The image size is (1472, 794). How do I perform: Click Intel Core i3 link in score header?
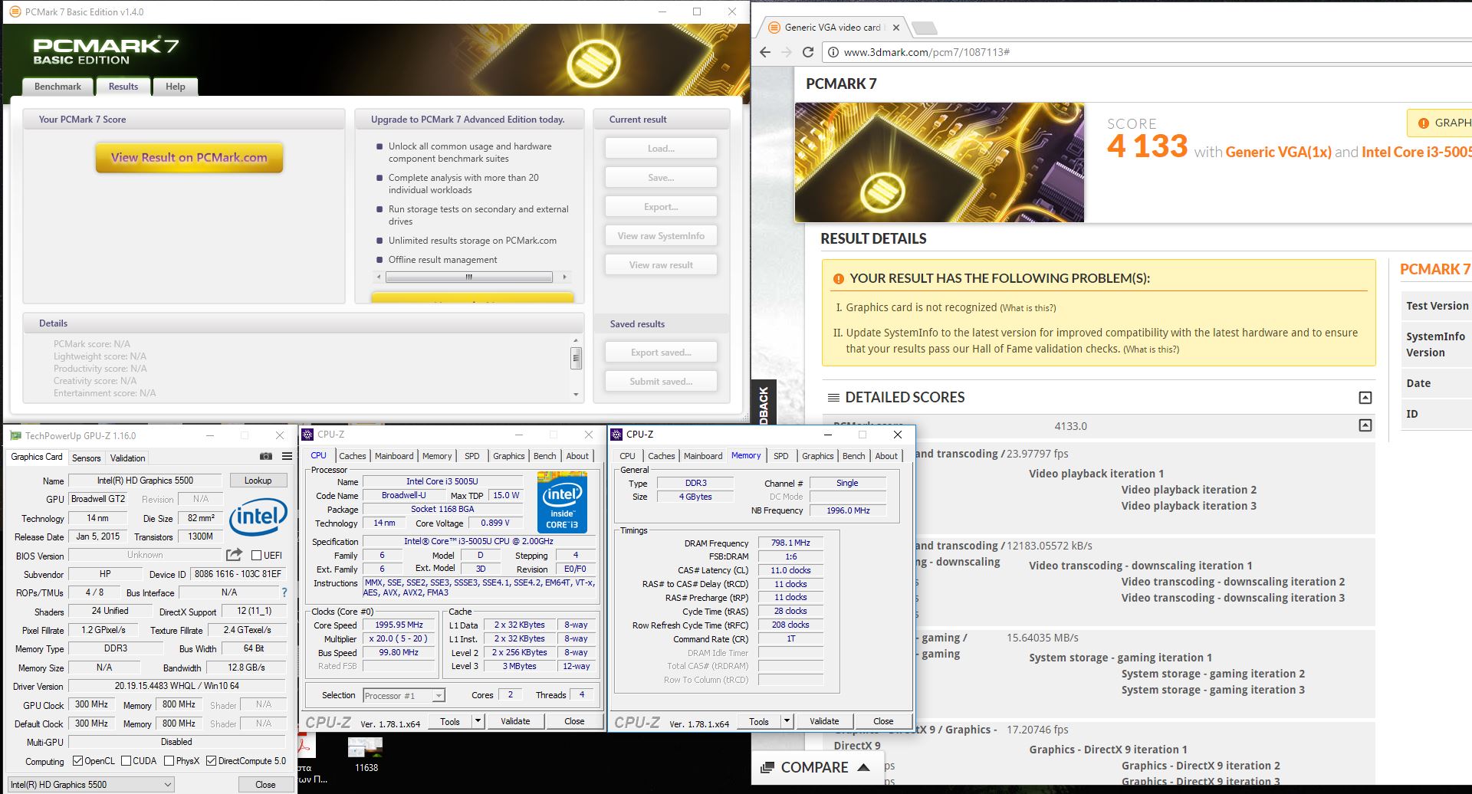coord(1416,152)
